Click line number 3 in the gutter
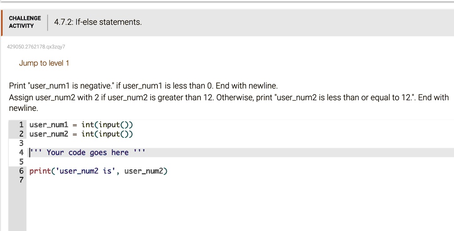 (21, 143)
